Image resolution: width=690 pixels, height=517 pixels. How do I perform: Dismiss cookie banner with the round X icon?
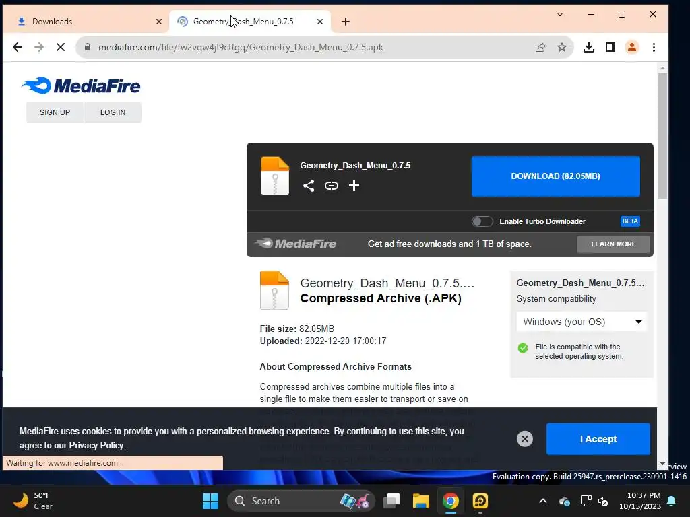pyautogui.click(x=524, y=439)
